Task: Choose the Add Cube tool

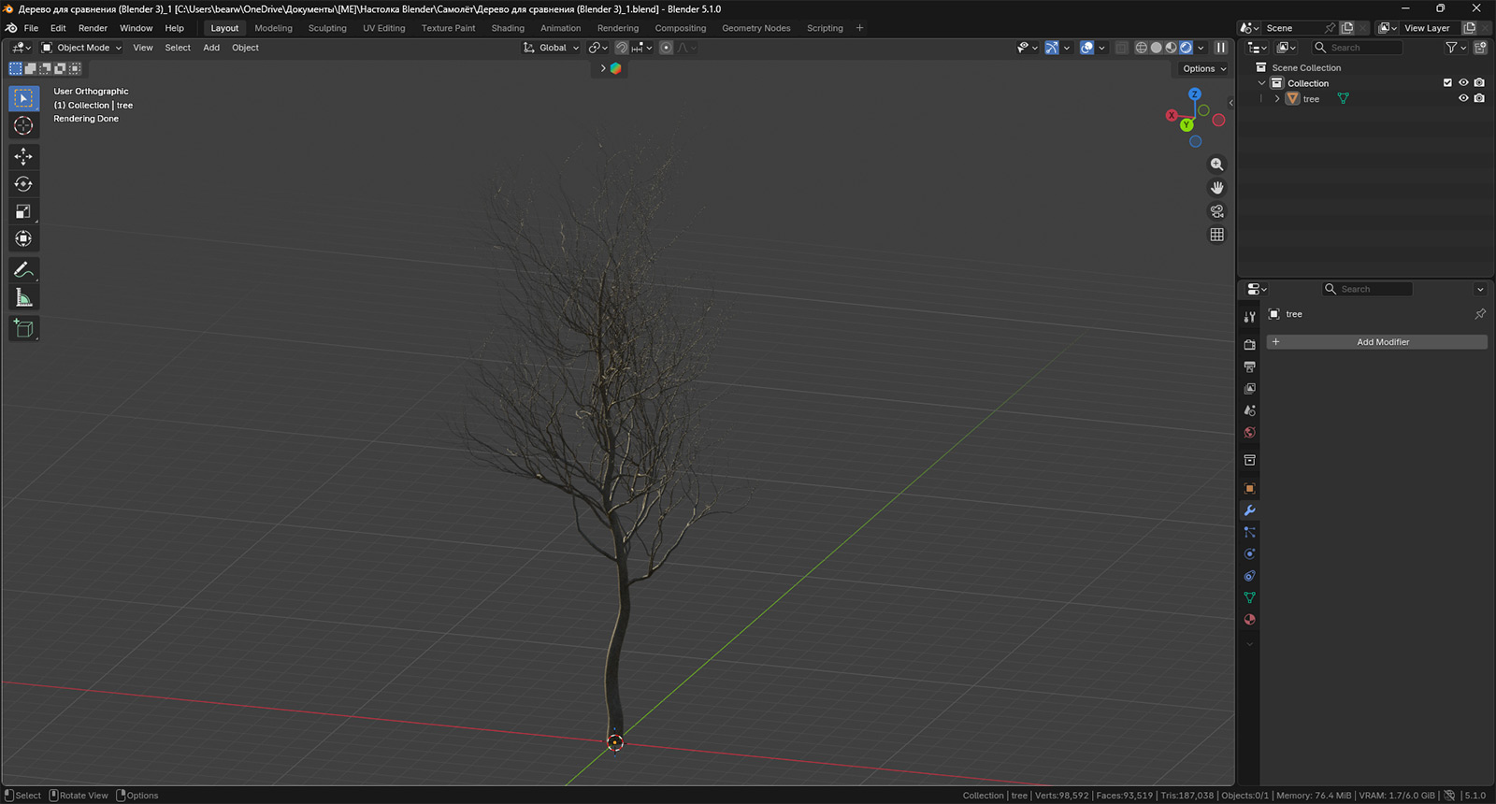Action: pos(23,328)
